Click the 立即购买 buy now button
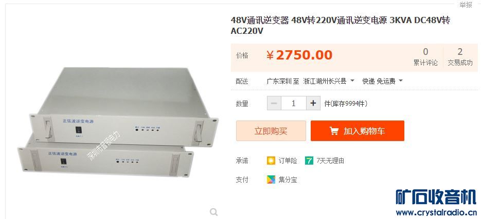This screenshot has height=219, width=481. 271,131
